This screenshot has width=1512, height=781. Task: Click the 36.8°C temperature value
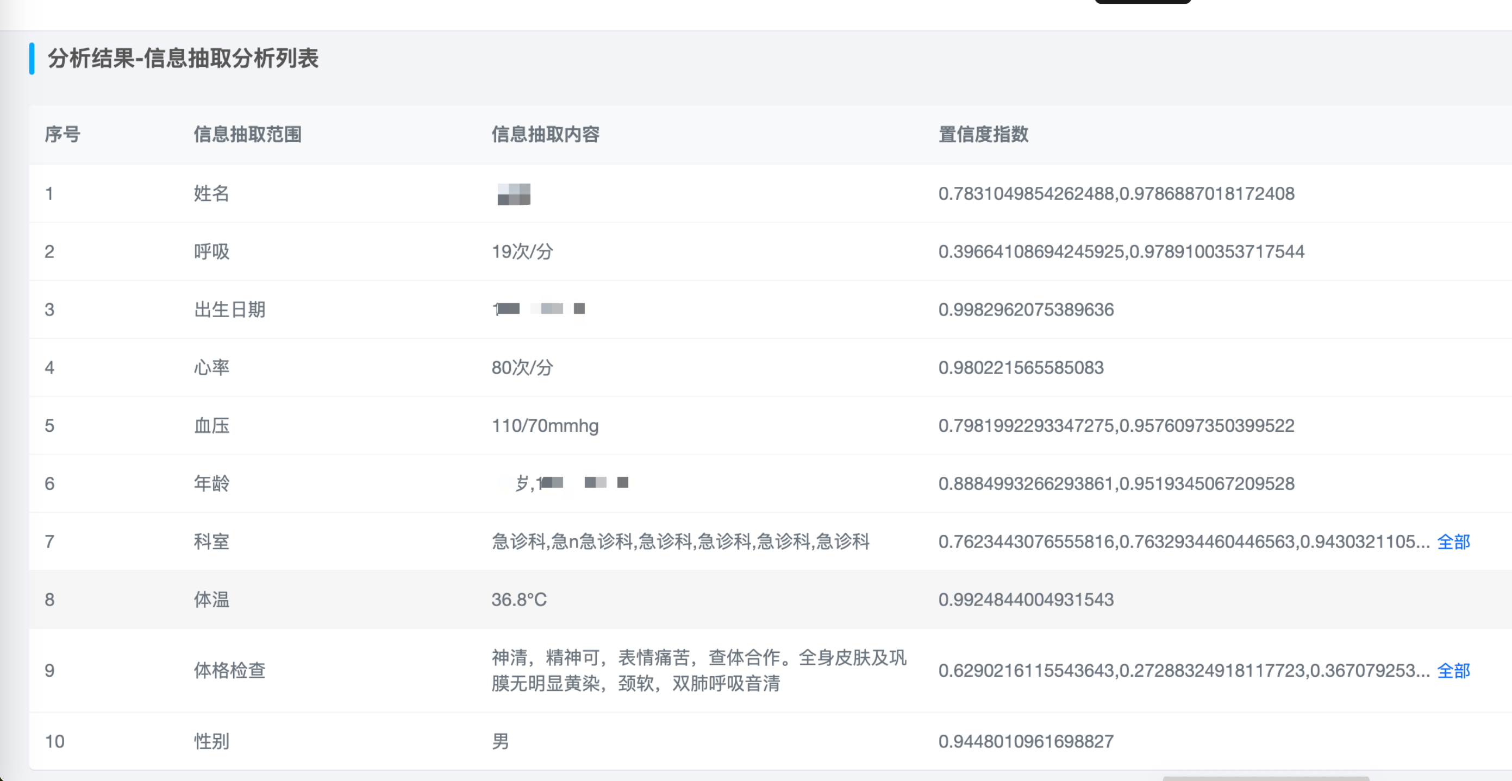point(519,599)
